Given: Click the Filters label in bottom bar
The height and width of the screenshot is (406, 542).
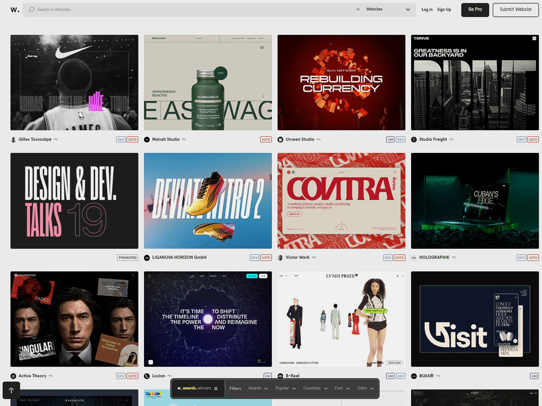Looking at the screenshot, I should [x=235, y=388].
